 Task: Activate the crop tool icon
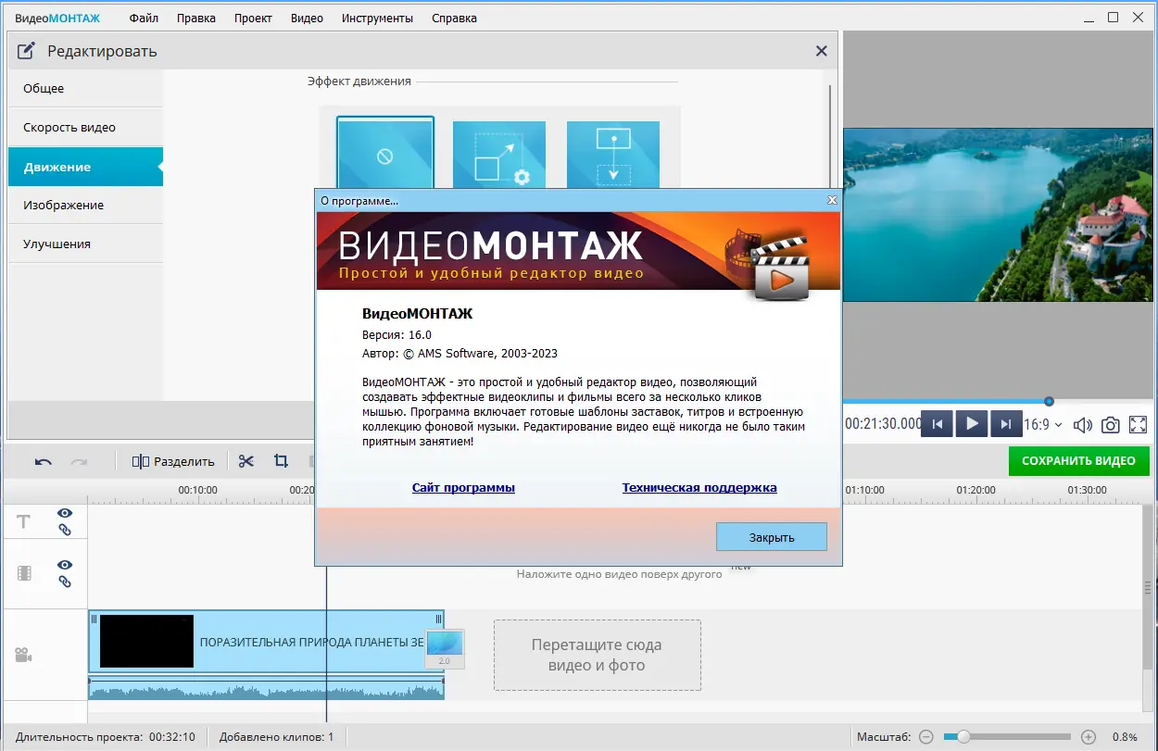pyautogui.click(x=281, y=460)
